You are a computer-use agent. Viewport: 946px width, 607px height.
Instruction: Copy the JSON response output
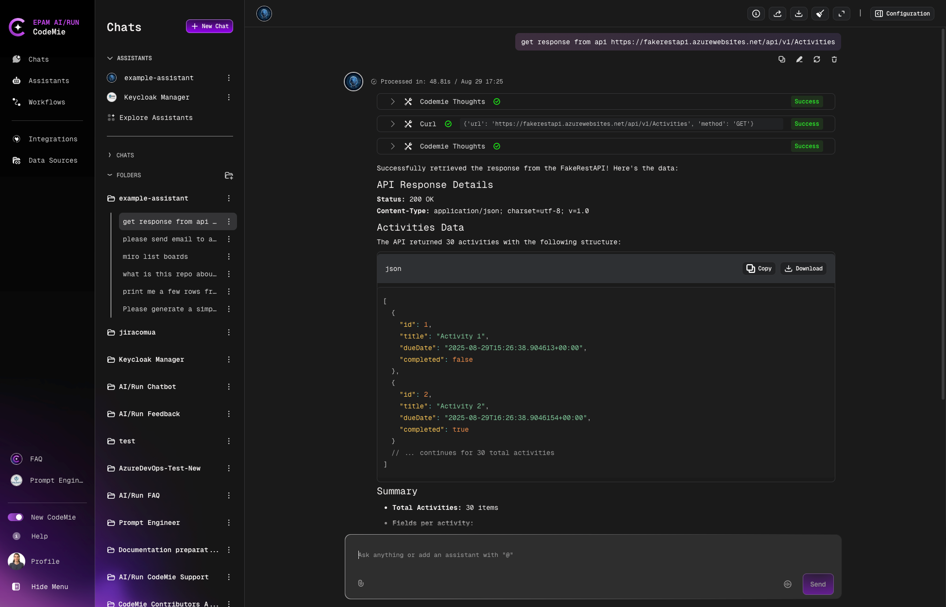pos(759,268)
